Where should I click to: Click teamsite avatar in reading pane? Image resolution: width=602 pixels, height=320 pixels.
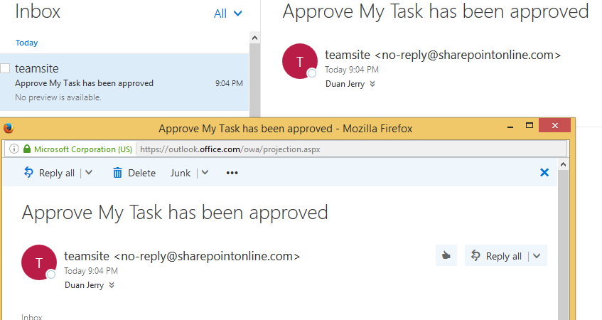click(300, 61)
